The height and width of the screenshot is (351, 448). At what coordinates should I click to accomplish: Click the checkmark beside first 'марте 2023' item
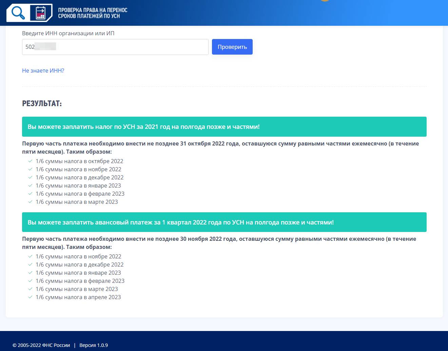30,202
